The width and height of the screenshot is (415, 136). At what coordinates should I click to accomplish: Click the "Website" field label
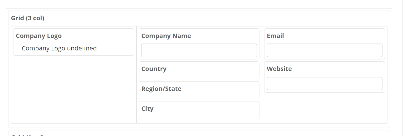point(279,69)
